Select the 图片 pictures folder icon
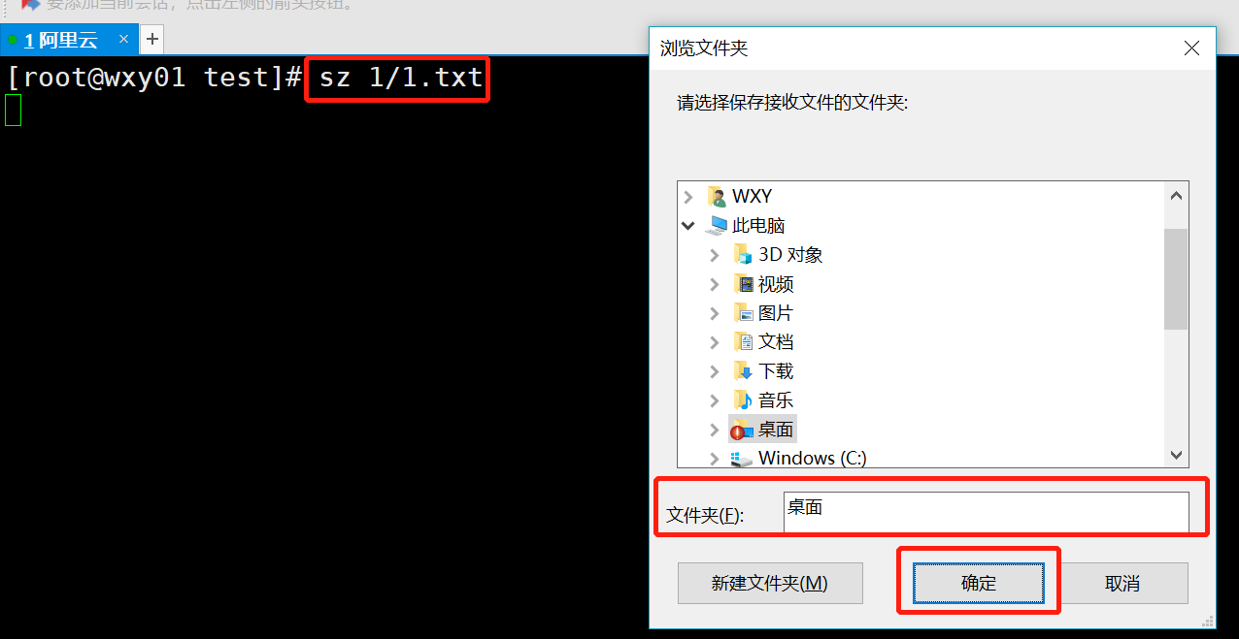 click(744, 313)
